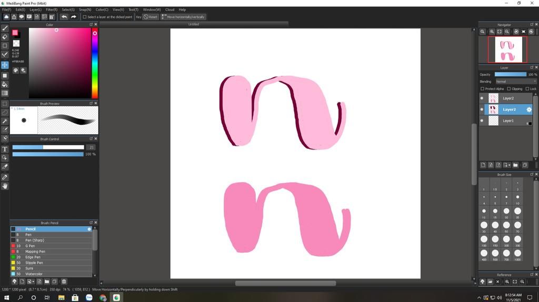Click the brush size value field 21

pyautogui.click(x=91, y=147)
